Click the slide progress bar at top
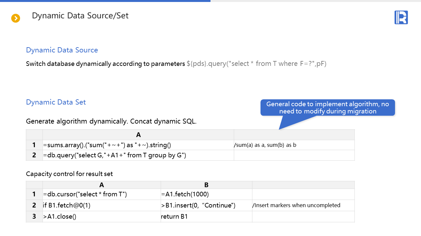 [x=105, y=1]
